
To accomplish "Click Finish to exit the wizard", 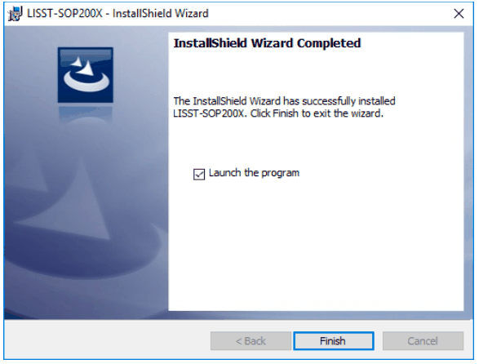I will coord(333,340).
